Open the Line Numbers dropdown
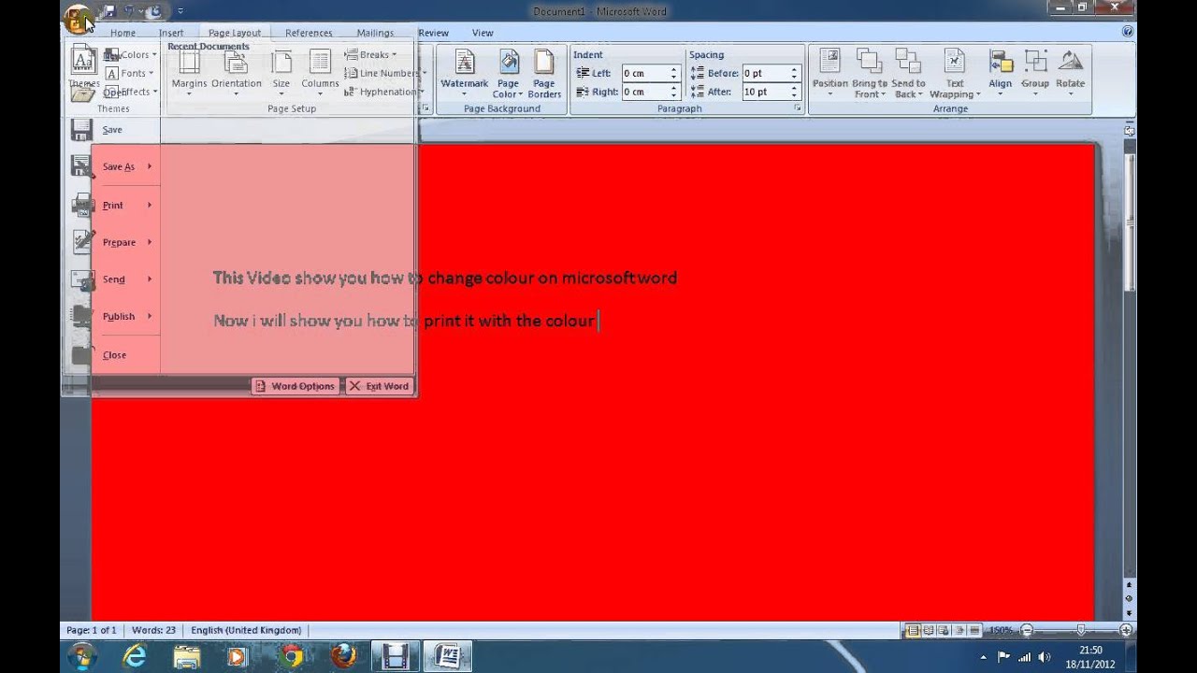 coord(385,73)
